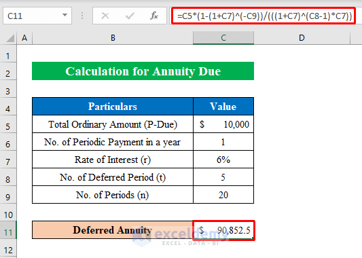Viewport: 362px width, 258px height.
Task: Select row 7 header
Action: pos(8,160)
